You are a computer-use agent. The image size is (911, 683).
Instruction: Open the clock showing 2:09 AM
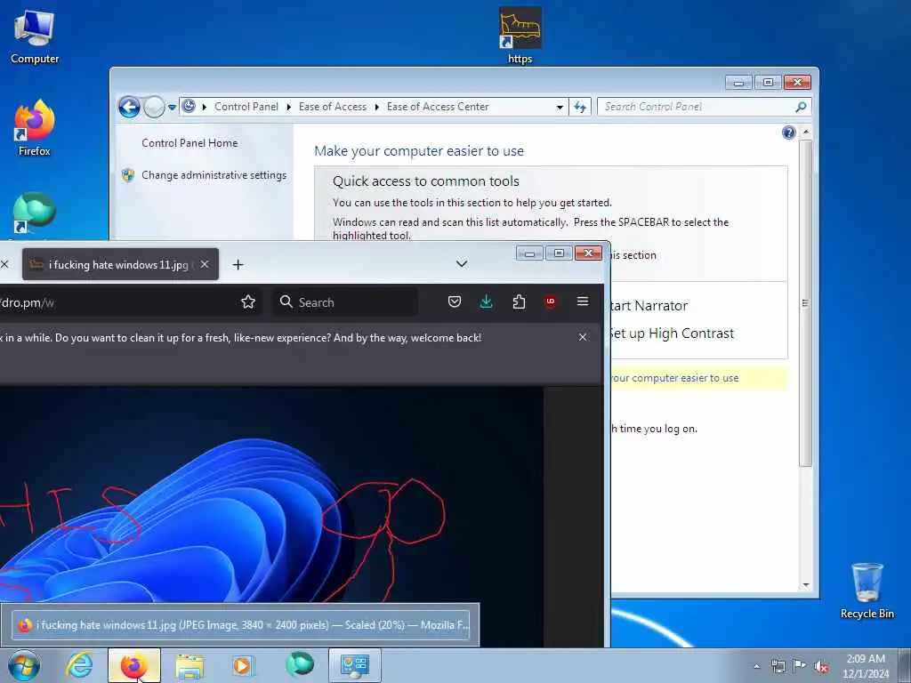tap(866, 666)
